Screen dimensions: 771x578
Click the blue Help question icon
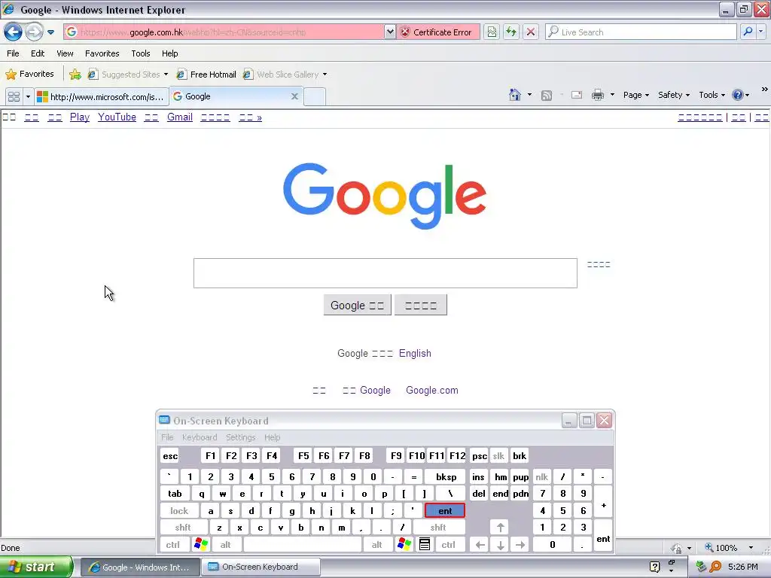coord(738,95)
